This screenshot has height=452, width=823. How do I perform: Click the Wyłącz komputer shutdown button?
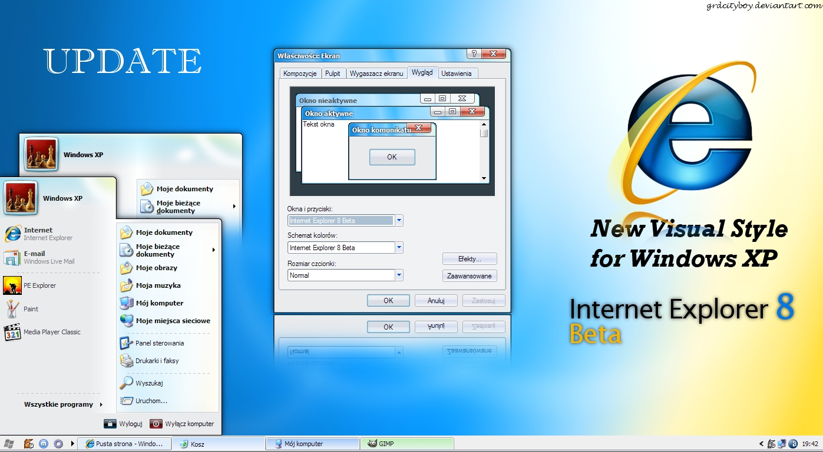182,424
